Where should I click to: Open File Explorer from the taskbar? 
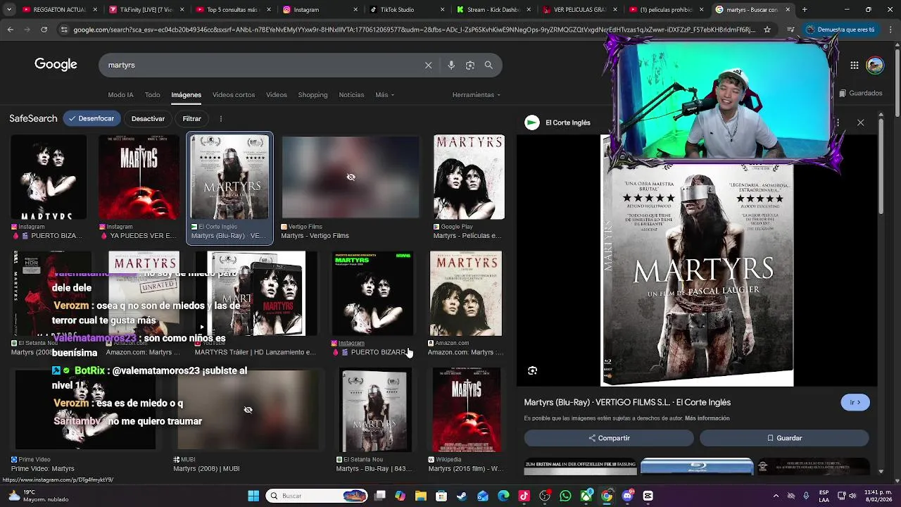(420, 496)
